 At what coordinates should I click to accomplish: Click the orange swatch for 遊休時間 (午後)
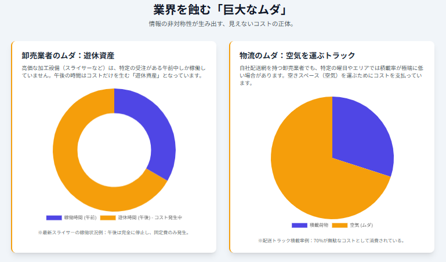click(108, 217)
